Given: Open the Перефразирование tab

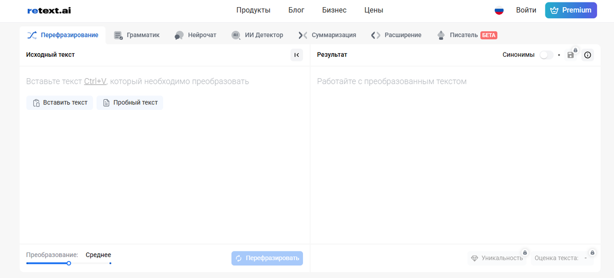Looking at the screenshot, I should (x=62, y=35).
